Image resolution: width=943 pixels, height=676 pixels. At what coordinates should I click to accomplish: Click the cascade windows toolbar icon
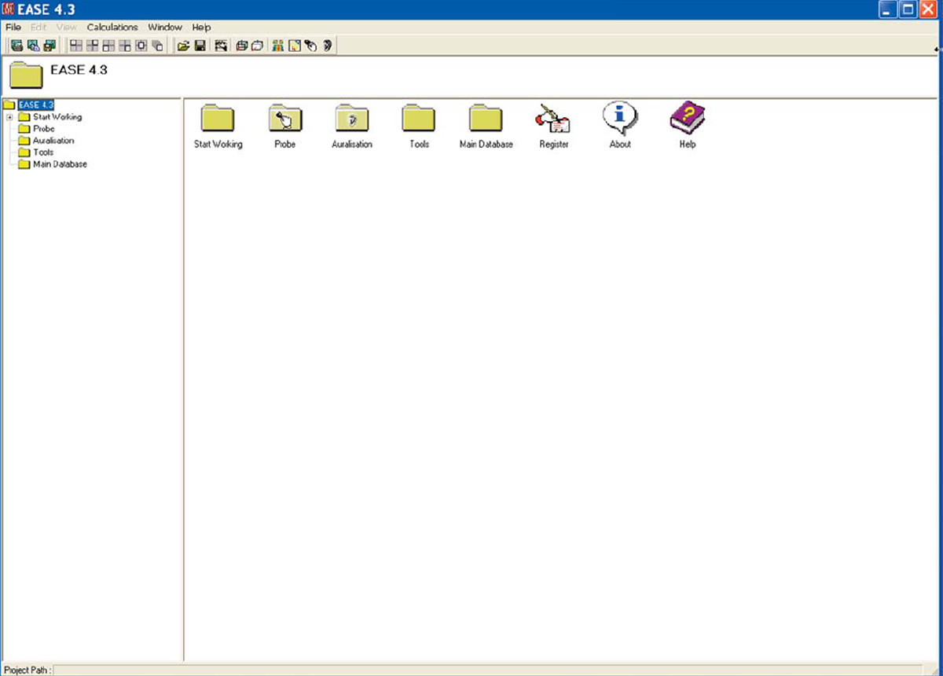[158, 46]
